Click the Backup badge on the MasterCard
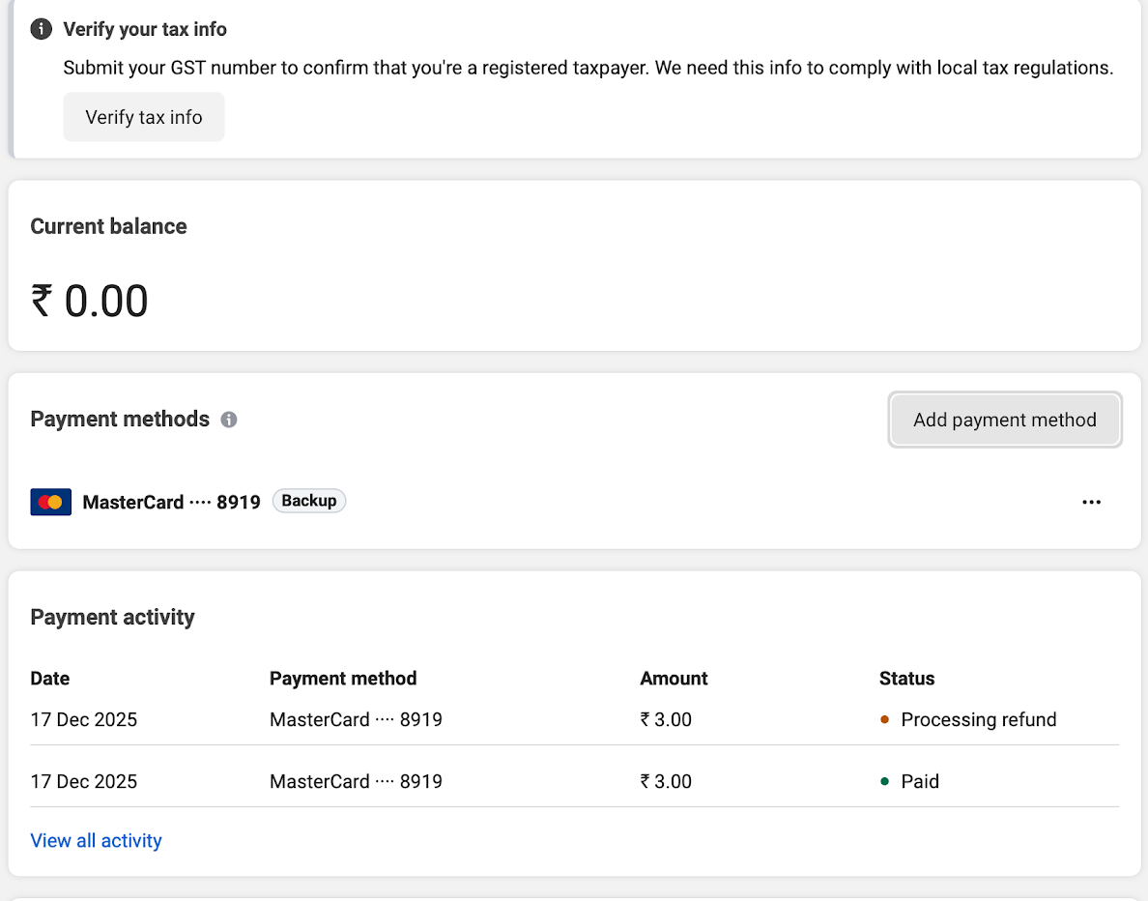Image resolution: width=1148 pixels, height=901 pixels. (309, 501)
